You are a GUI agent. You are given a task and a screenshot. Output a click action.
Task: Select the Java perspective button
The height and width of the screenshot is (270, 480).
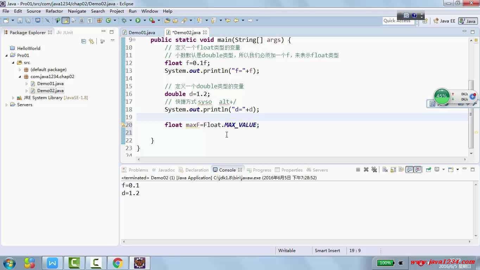pyautogui.click(x=468, y=21)
